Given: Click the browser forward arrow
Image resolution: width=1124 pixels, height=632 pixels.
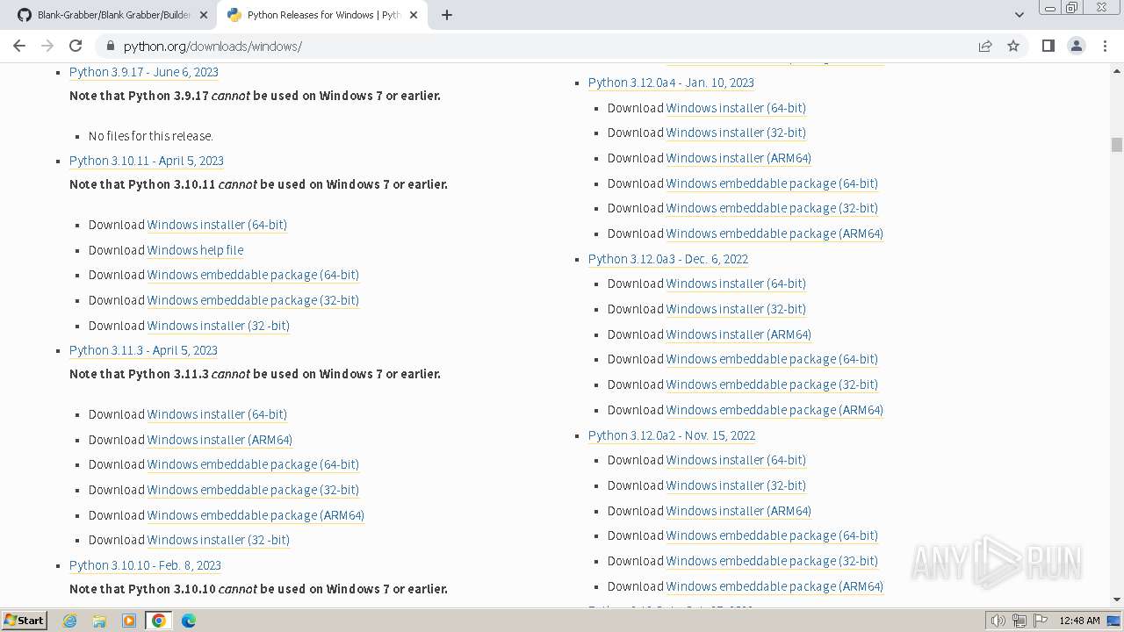Looking at the screenshot, I should [47, 46].
